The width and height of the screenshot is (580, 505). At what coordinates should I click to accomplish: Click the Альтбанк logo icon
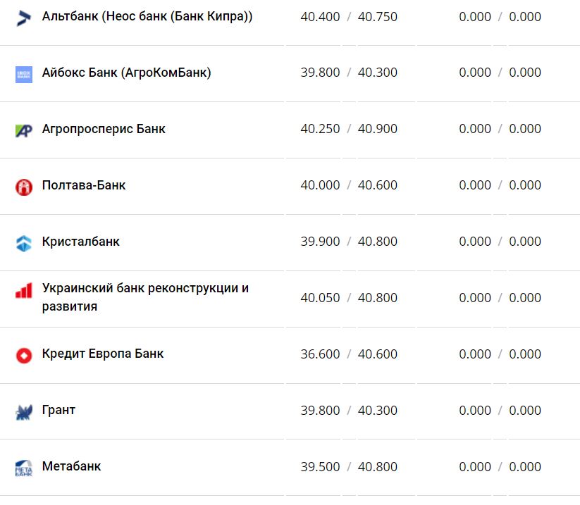tap(24, 18)
